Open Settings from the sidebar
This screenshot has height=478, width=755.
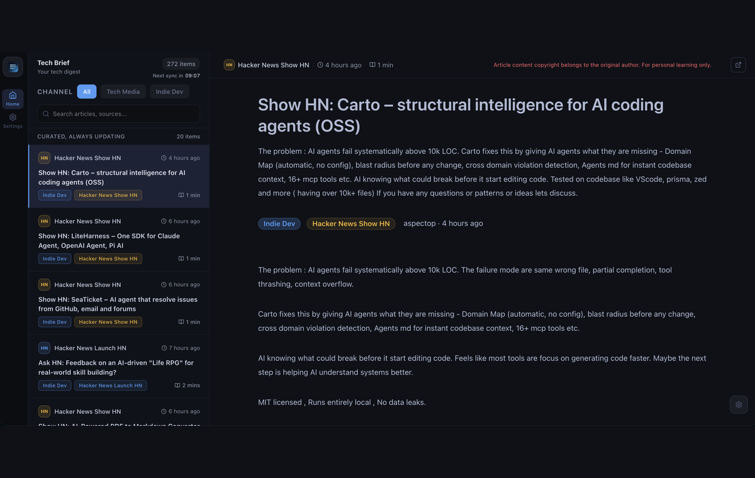[13, 121]
